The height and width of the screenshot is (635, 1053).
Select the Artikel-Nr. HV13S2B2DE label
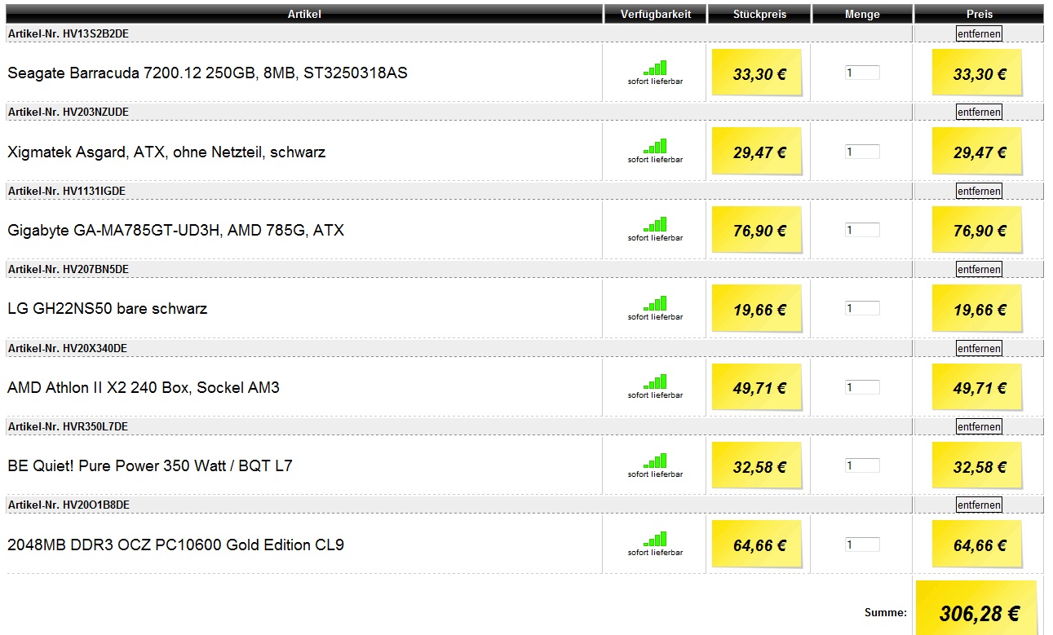(x=69, y=33)
